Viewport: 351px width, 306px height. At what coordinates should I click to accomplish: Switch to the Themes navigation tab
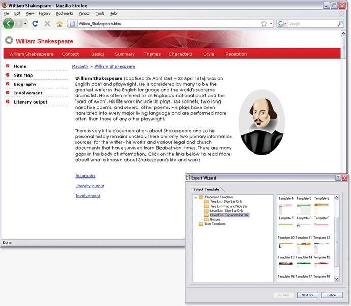pos(152,54)
